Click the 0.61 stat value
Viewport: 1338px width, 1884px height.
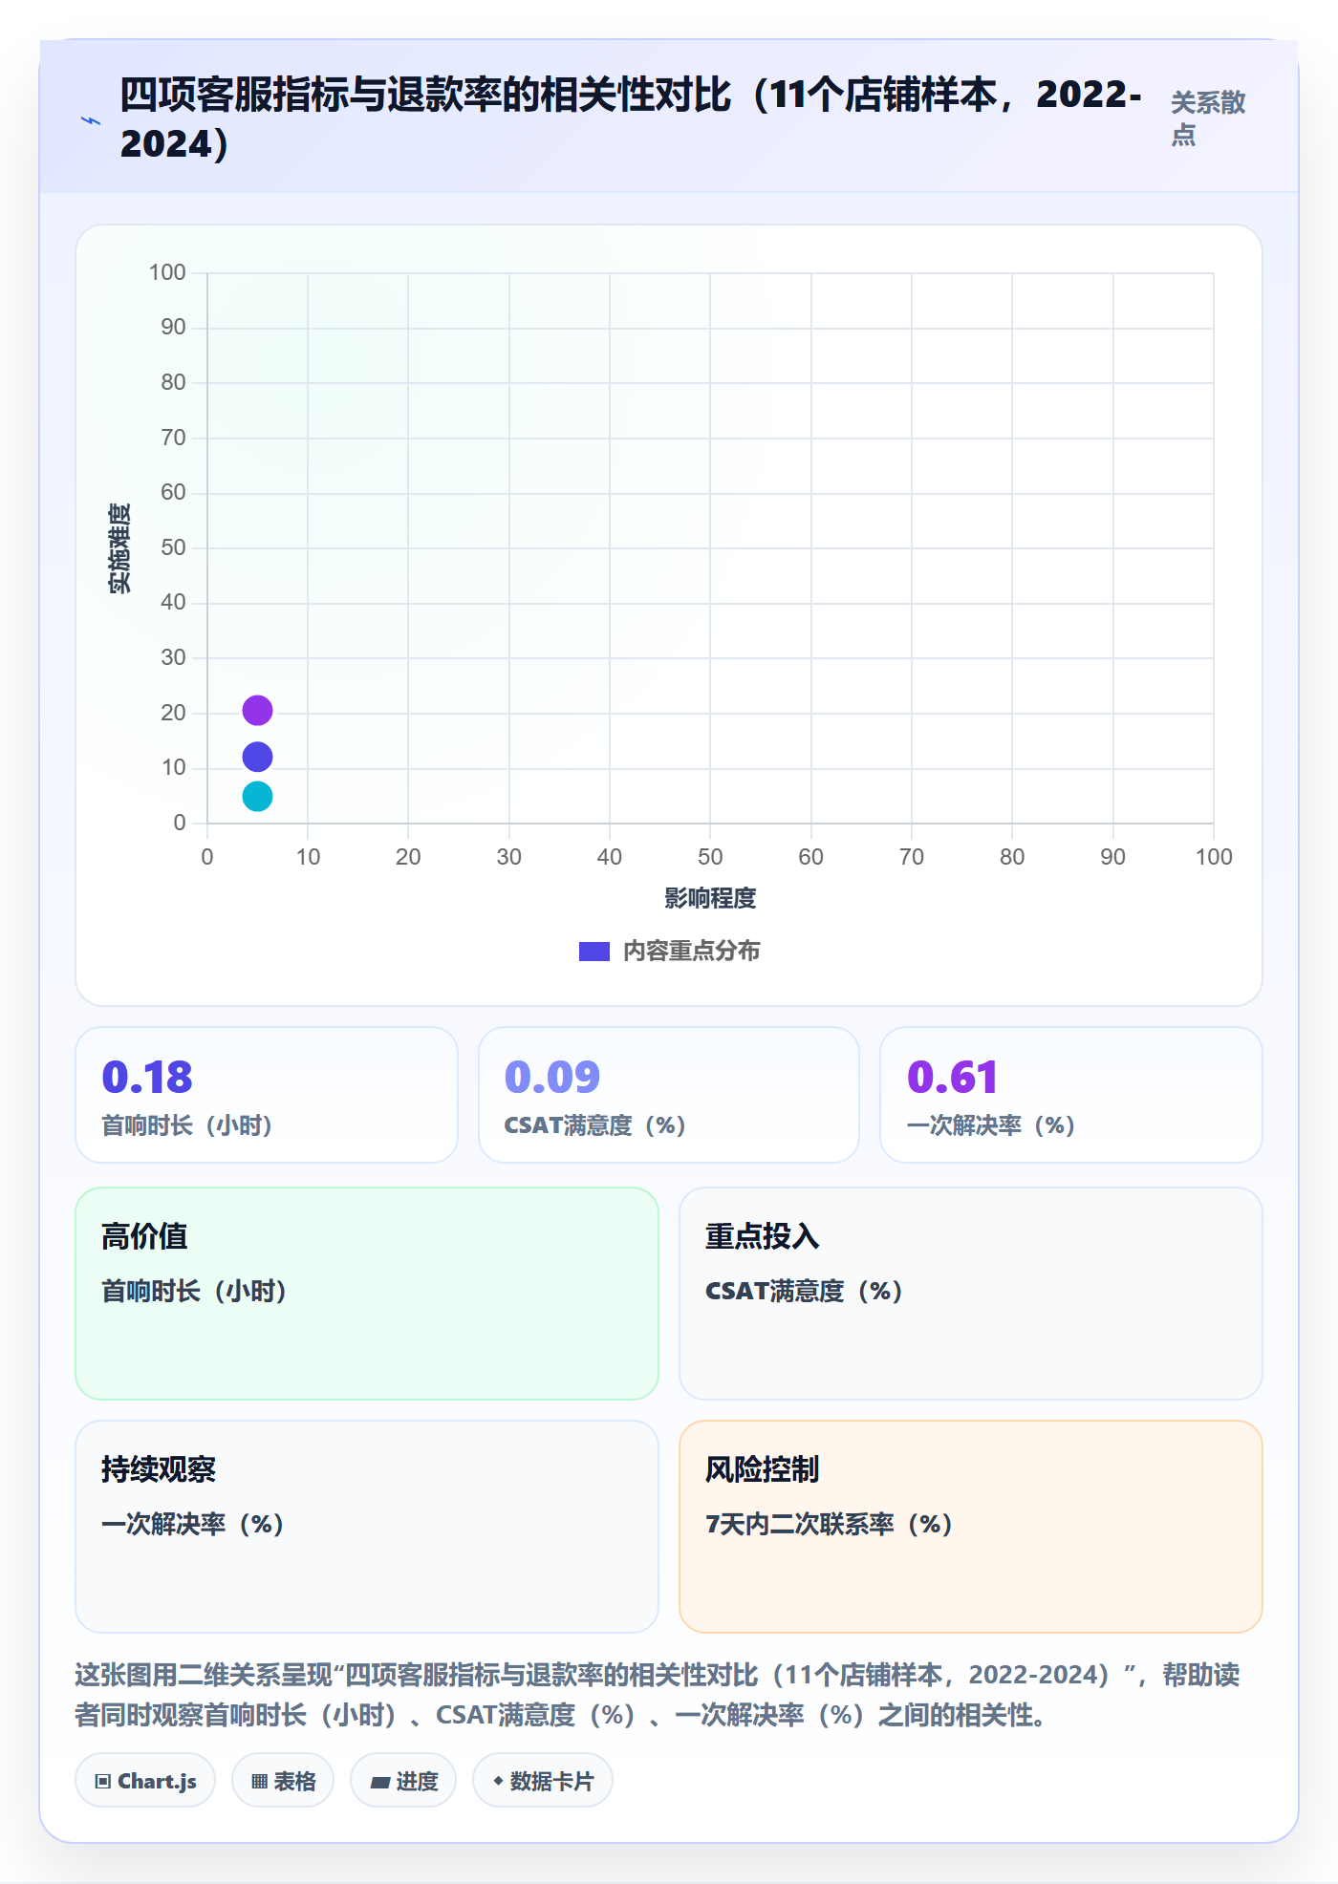[952, 1077]
